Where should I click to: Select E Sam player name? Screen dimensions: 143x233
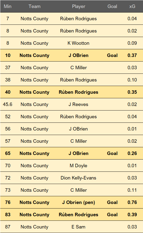click(x=78, y=227)
